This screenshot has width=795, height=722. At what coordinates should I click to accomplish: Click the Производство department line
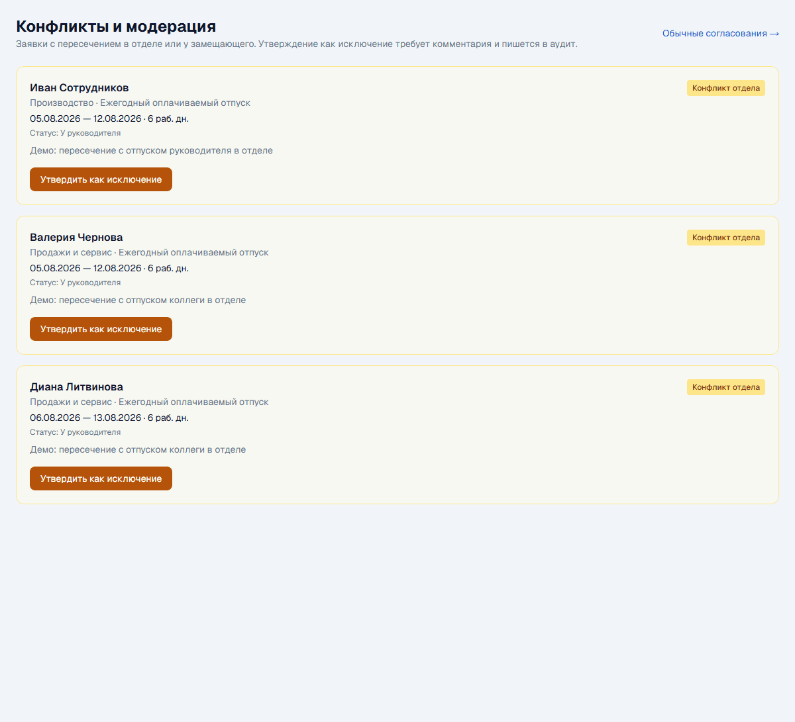(140, 103)
